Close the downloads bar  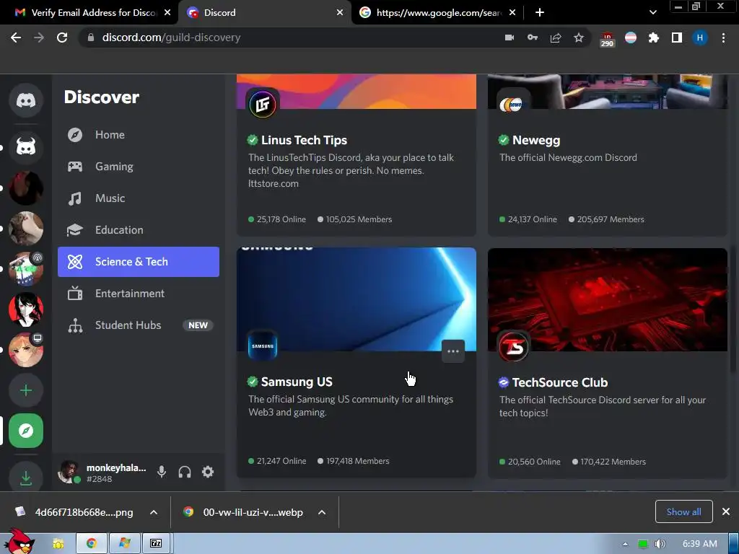point(726,511)
